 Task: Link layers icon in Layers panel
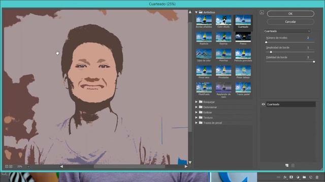click(x=278, y=177)
